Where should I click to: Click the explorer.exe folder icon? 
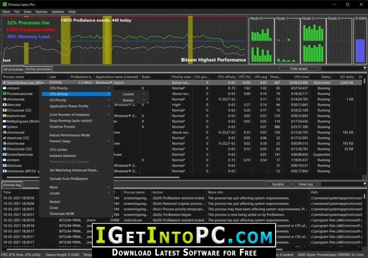pyautogui.click(x=4, y=116)
